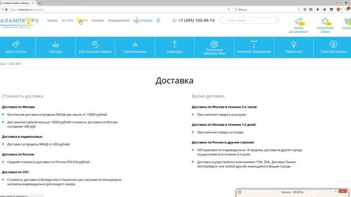
Task: Clear the address bar with X button
Action: [x=229, y=9]
